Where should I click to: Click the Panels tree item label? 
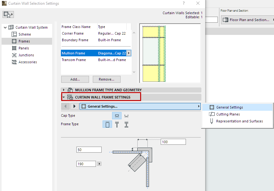[24, 48]
